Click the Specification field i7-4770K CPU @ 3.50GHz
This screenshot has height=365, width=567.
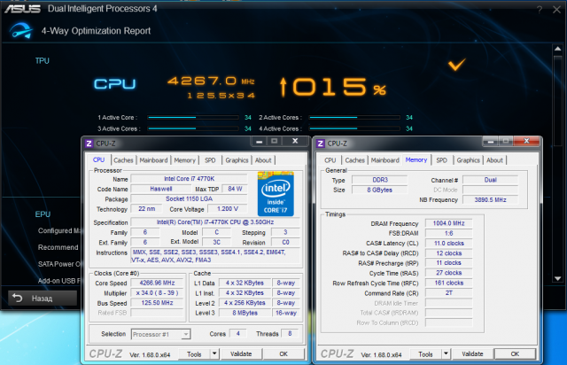[215, 222]
